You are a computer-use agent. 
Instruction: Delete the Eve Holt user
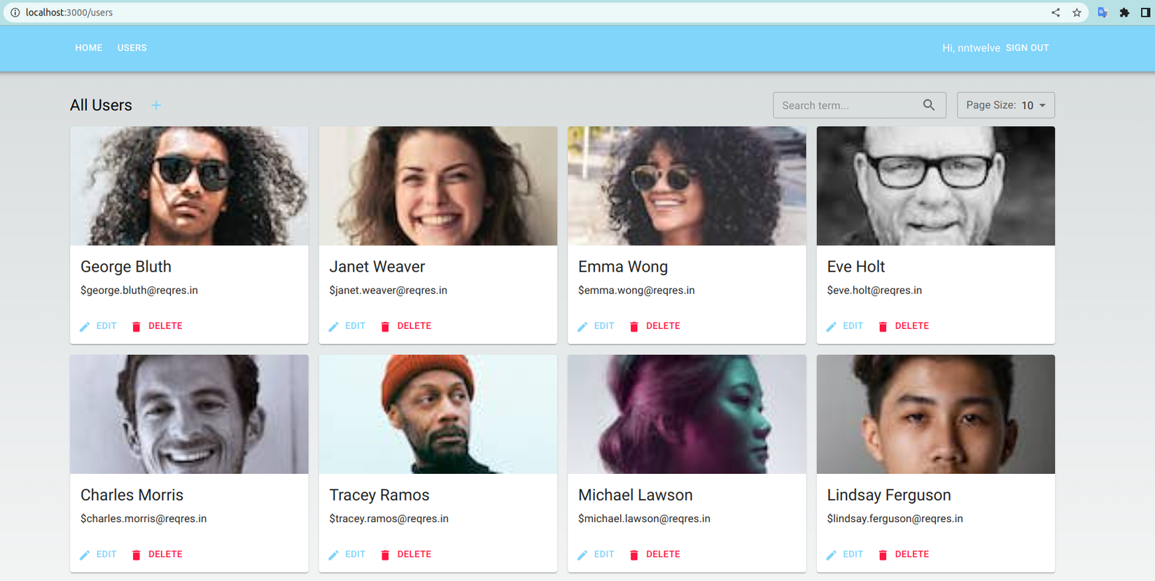coord(904,326)
